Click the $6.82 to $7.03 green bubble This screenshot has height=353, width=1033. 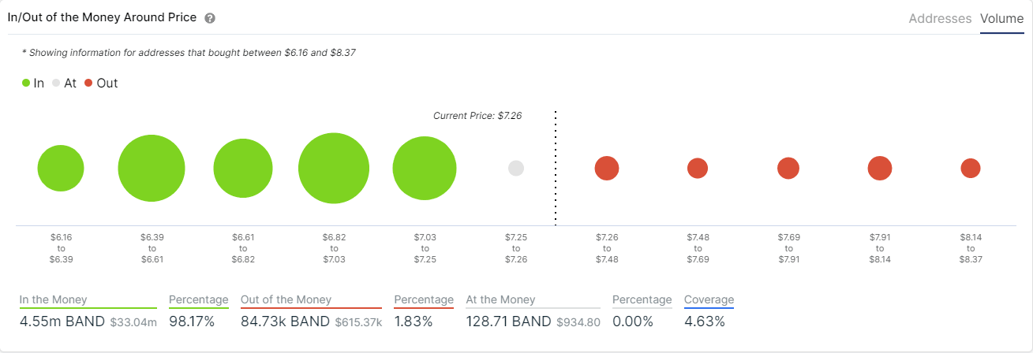coord(334,169)
